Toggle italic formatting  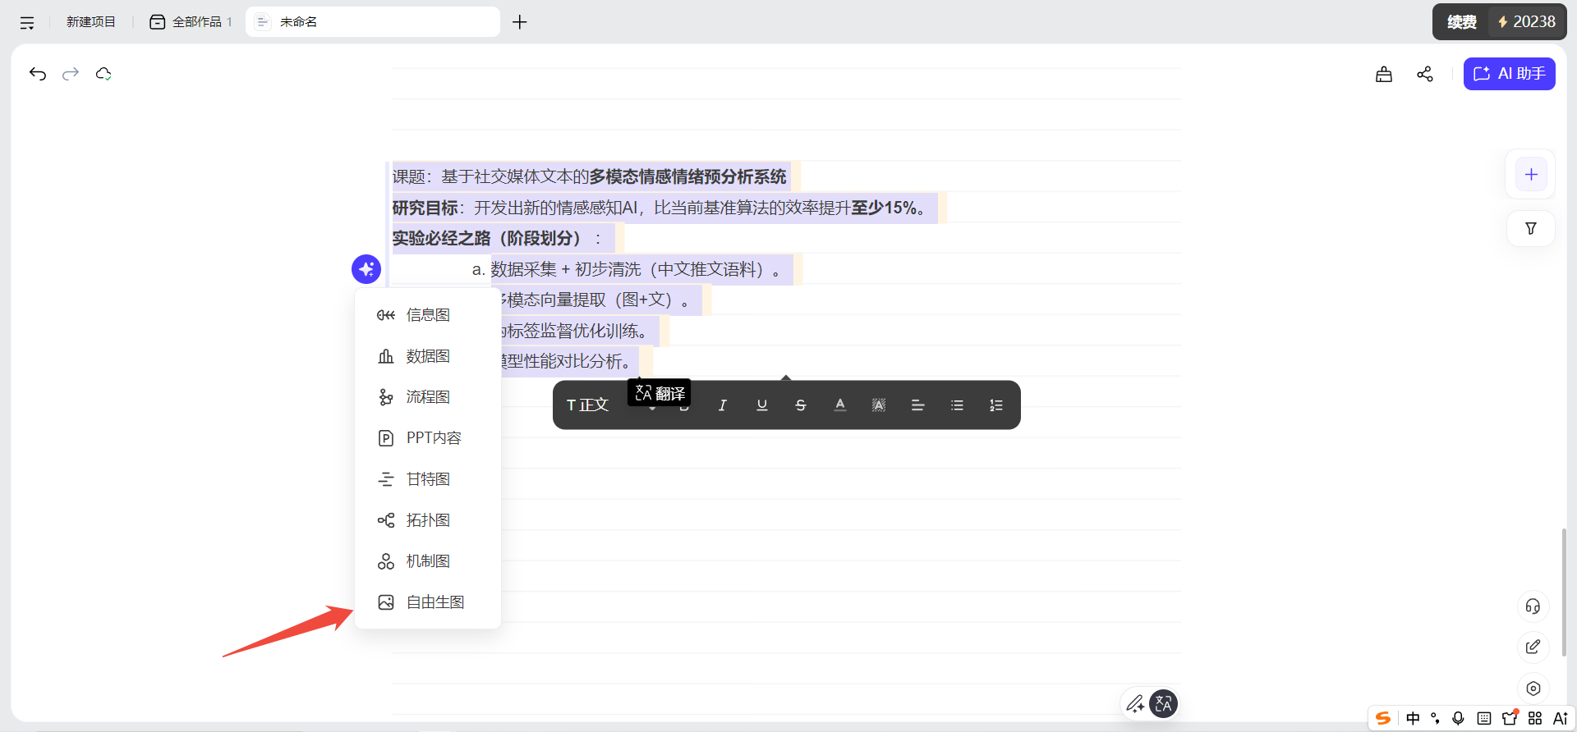[x=723, y=405]
